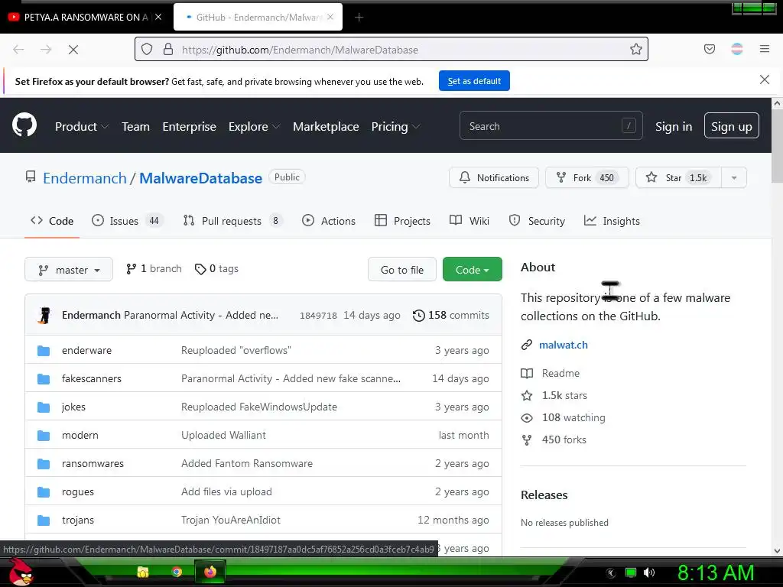The image size is (783, 587).
Task: Open the Star lists dropdown arrow
Action: (733, 177)
